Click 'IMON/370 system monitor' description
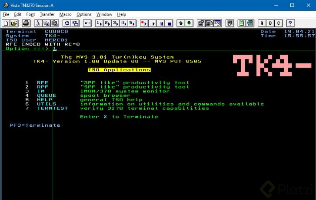 [125, 91]
